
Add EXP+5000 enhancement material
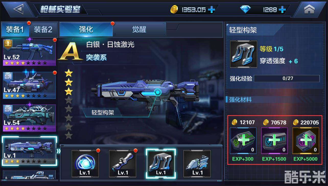coord(306,141)
